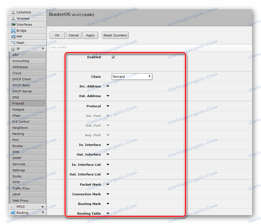Expand the Routing Table field arrow
The width and height of the screenshot is (261, 224).
(x=108, y=213)
